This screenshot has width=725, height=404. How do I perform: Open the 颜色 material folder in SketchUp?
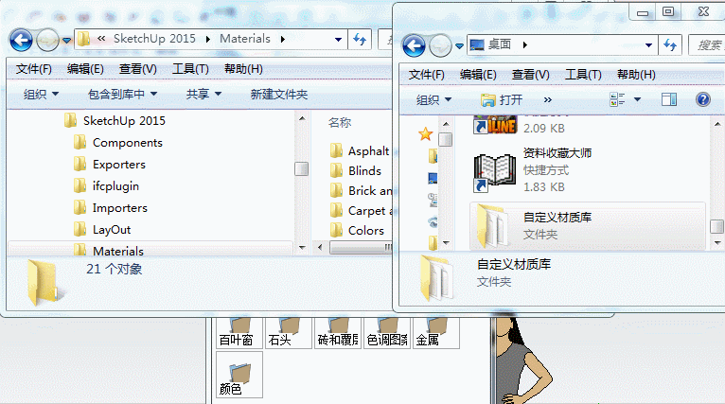(239, 375)
